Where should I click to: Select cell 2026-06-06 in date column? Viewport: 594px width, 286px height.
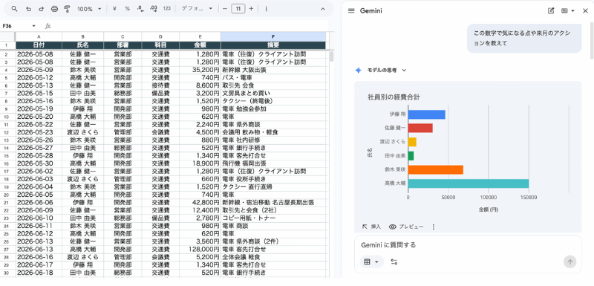tap(39, 202)
